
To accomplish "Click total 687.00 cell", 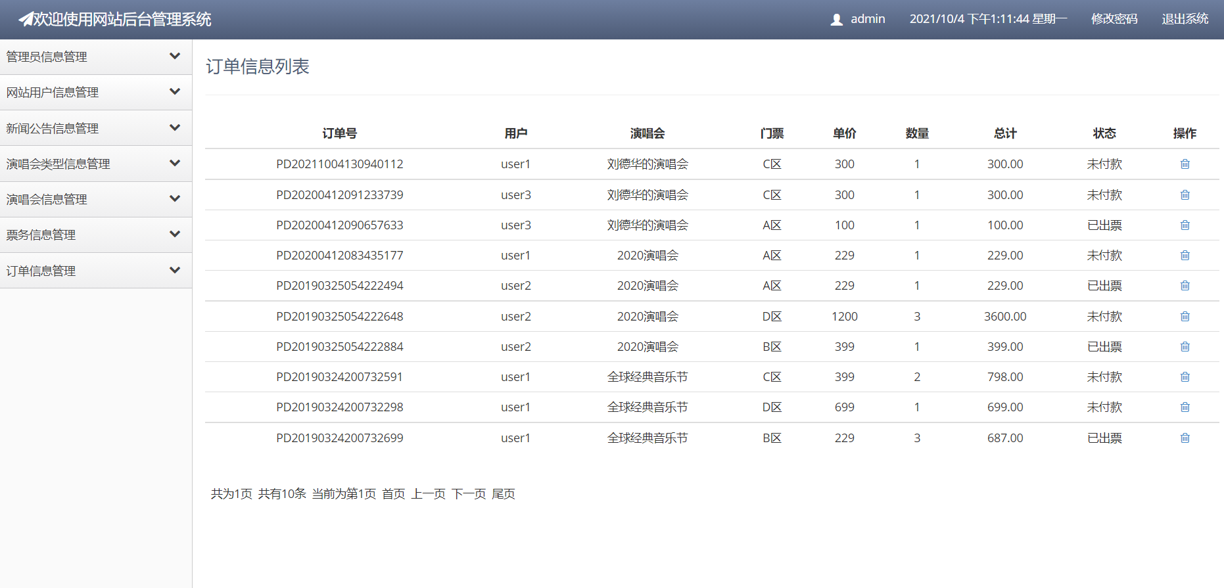I will coord(1005,438).
